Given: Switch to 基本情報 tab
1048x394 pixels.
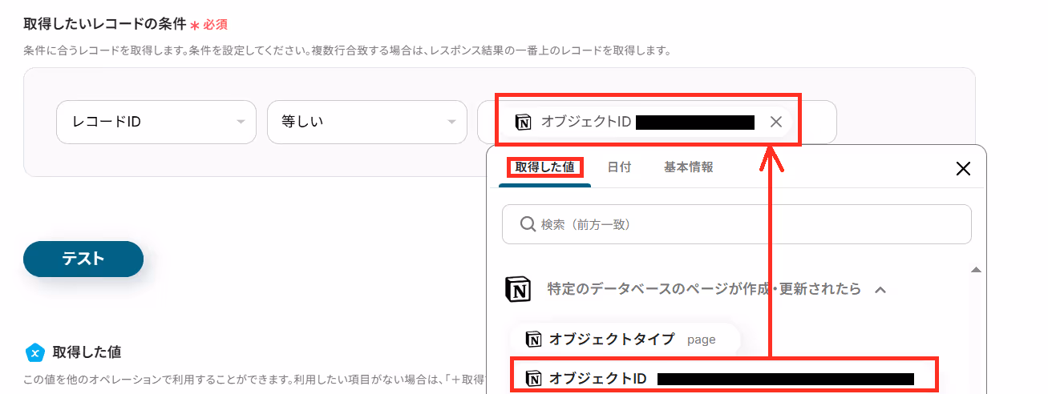Looking at the screenshot, I should click(x=689, y=167).
